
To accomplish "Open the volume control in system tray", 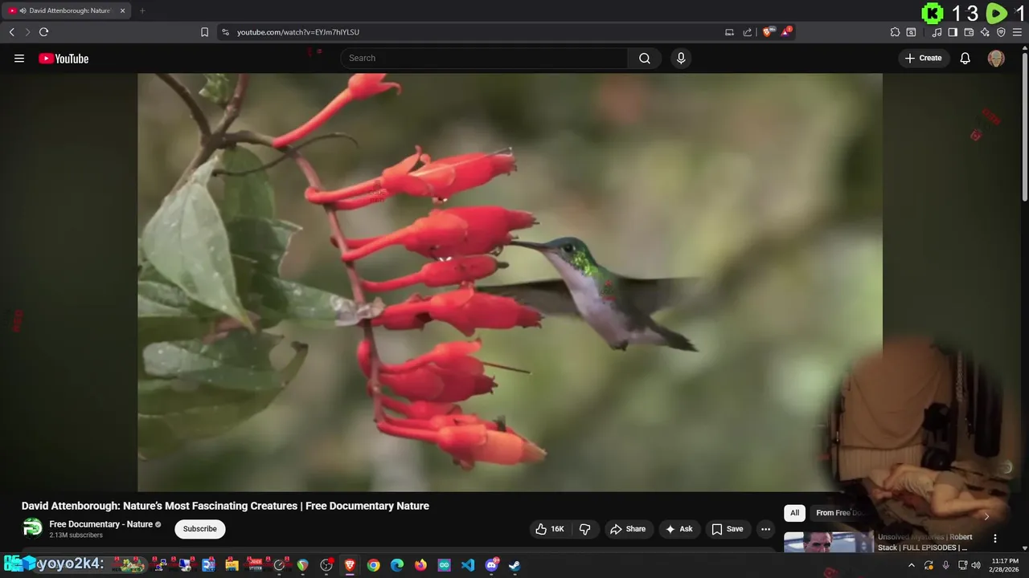I will coord(976,565).
